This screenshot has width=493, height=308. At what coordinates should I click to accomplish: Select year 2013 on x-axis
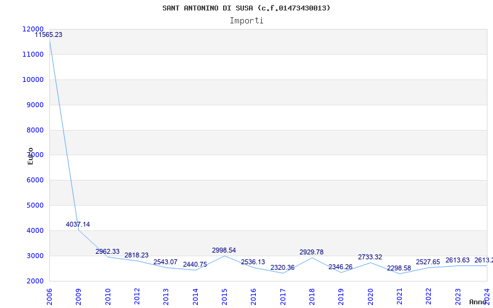point(166,297)
